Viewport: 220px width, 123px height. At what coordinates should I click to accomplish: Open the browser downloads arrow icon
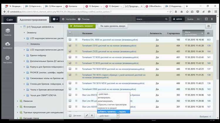(x=176, y=12)
